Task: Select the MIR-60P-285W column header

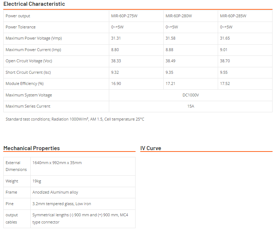Action: click(x=233, y=16)
